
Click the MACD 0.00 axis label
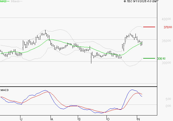coord(168,106)
